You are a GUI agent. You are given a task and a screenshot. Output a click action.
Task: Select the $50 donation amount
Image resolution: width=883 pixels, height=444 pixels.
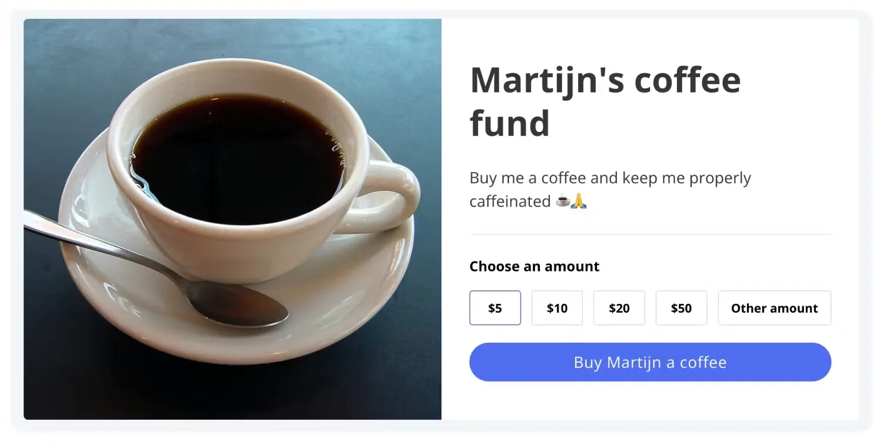click(x=681, y=308)
